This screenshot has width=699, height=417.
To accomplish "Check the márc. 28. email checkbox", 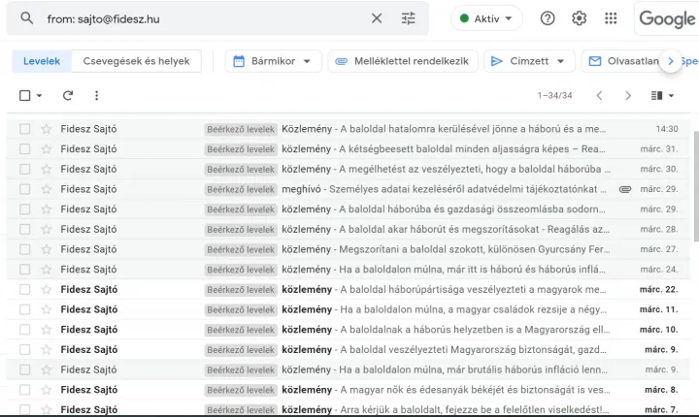I will [25, 229].
